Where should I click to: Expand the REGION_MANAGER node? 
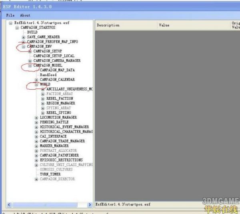(x=43, y=103)
